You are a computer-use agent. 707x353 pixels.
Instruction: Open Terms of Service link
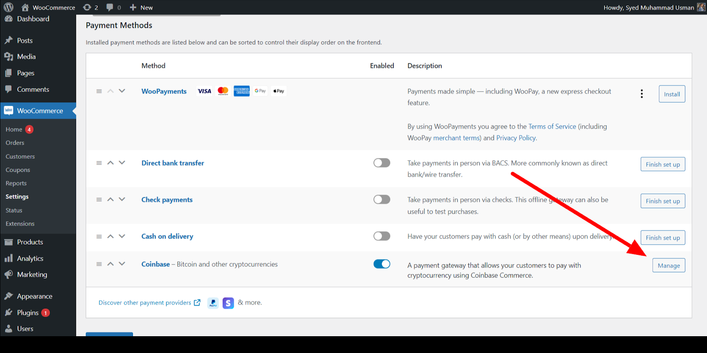pos(552,127)
